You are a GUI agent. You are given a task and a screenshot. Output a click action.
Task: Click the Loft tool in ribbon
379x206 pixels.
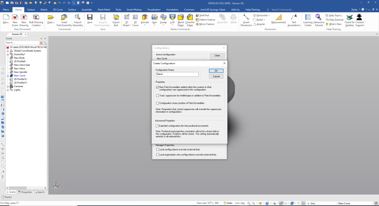click(172, 18)
